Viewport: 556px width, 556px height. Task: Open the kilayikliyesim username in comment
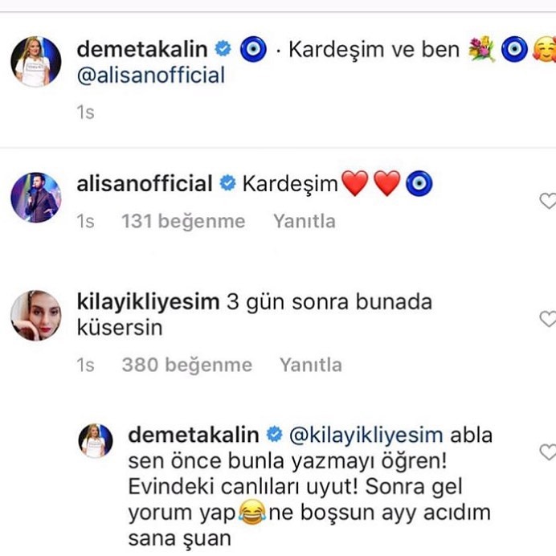(x=148, y=302)
